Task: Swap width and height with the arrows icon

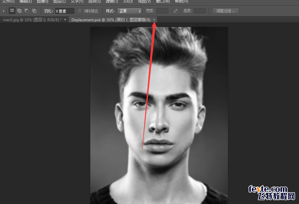Action: pos(176,11)
